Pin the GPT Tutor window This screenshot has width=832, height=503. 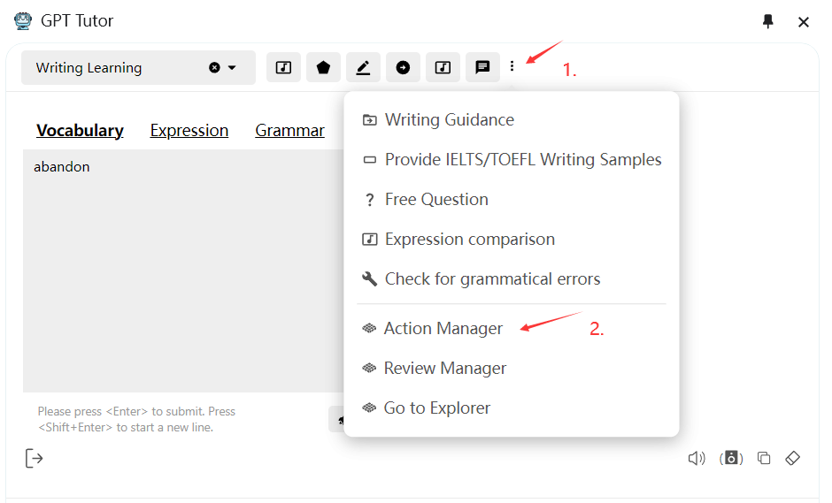pos(767,21)
